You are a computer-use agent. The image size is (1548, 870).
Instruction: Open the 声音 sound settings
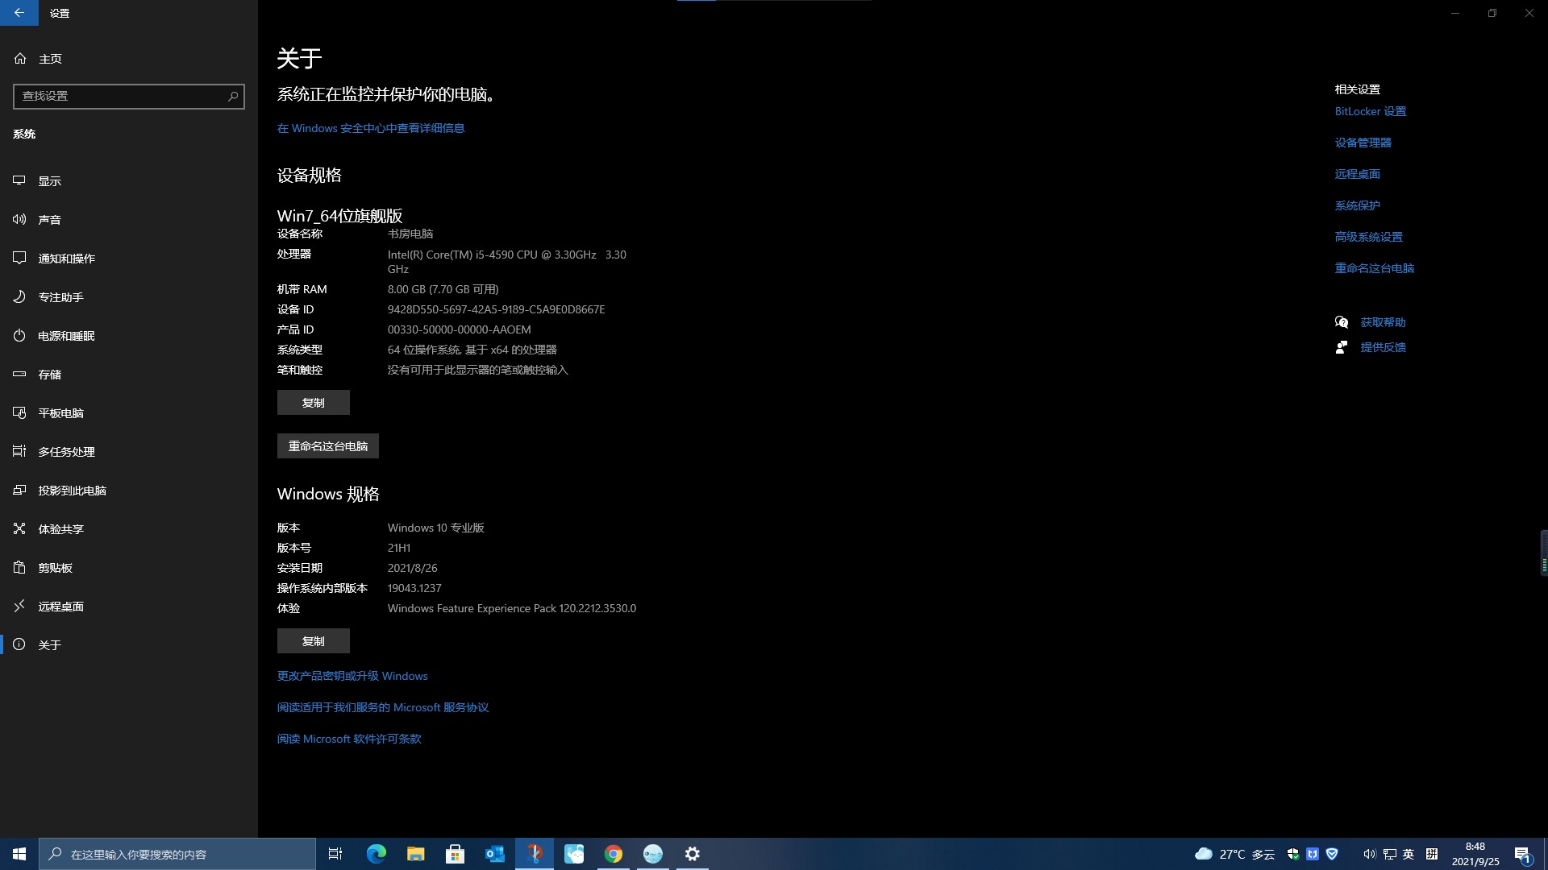pyautogui.click(x=129, y=220)
